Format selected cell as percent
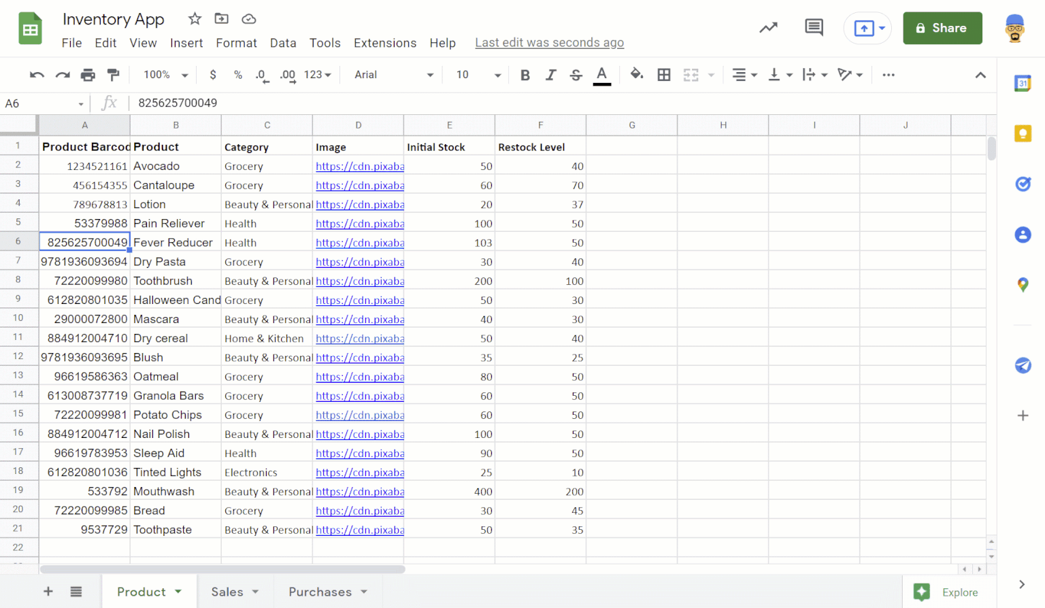Screen dimensions: 1045x608 (237, 75)
